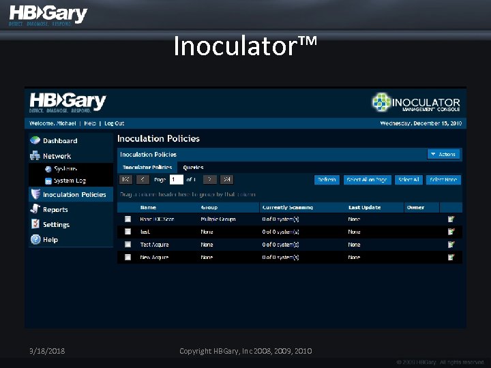Switch to the Queries tab
Image resolution: width=491 pixels, height=368 pixels.
coord(193,168)
